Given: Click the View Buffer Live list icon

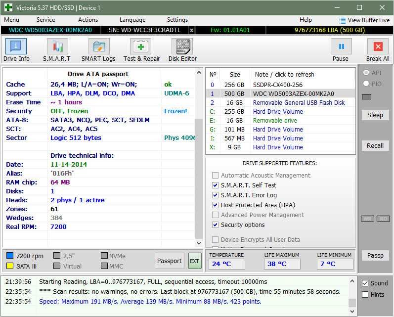Looking at the screenshot, I should tap(342, 20).
